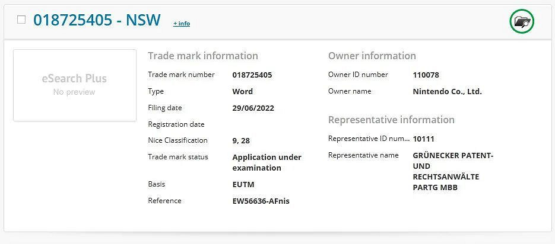Open the trade mark details folder icon

[522, 22]
